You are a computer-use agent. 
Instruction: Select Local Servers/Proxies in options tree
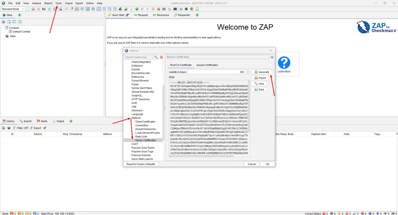click(147, 133)
